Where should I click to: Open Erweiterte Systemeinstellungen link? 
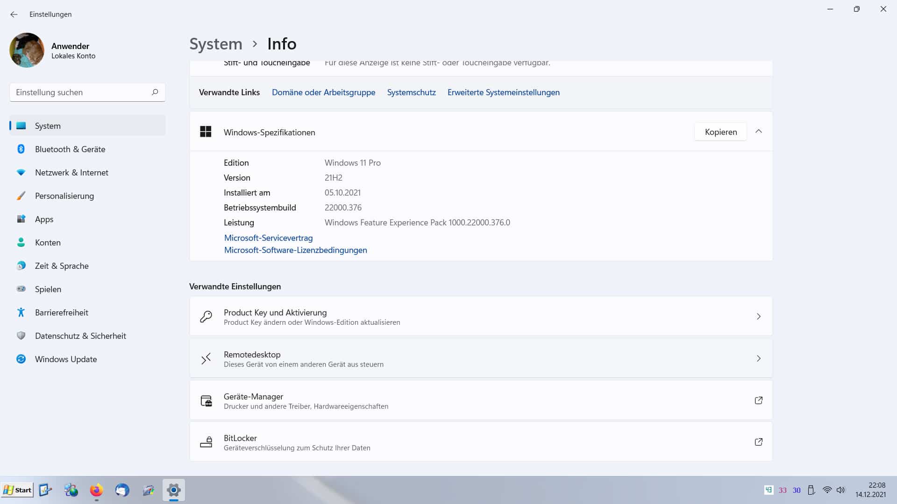(x=503, y=92)
